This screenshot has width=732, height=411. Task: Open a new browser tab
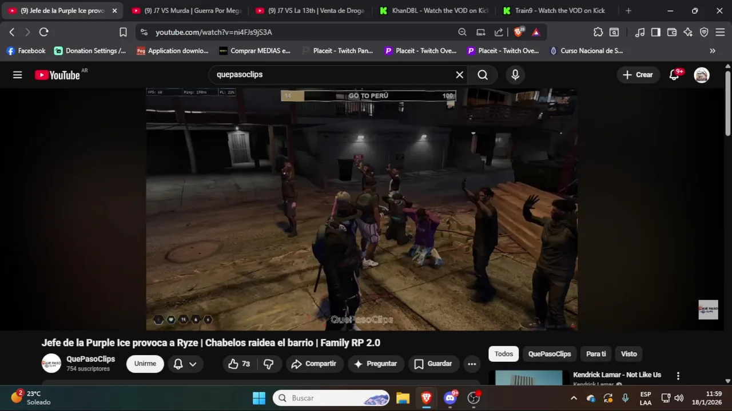click(x=628, y=11)
